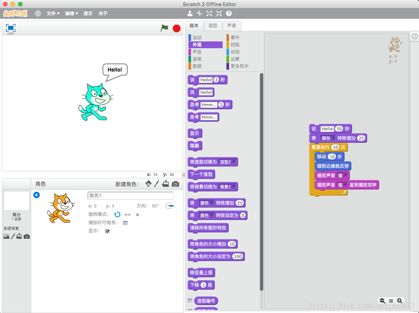The width and height of the screenshot is (419, 313).
Task: Upload backdrop from file
Action: click(x=19, y=236)
